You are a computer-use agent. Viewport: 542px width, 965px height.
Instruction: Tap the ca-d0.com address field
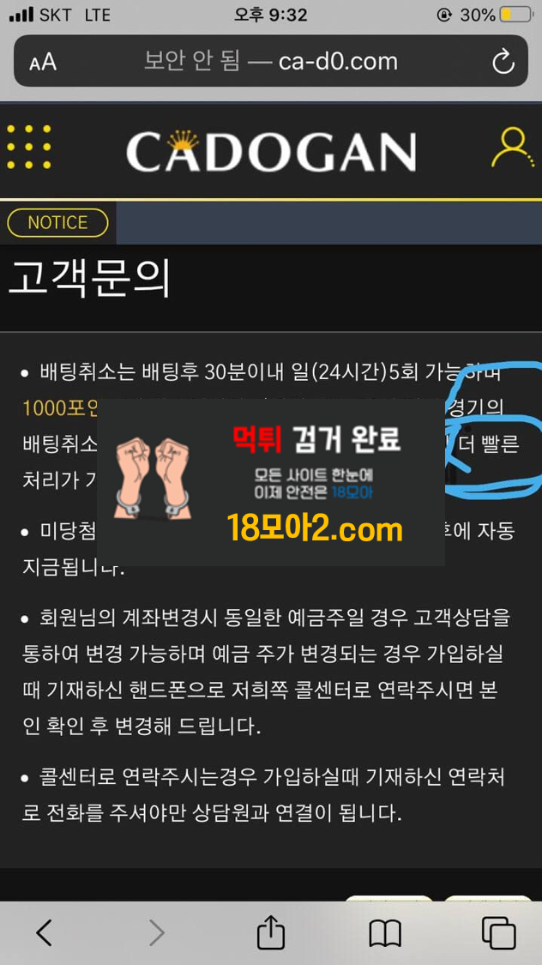[x=271, y=61]
